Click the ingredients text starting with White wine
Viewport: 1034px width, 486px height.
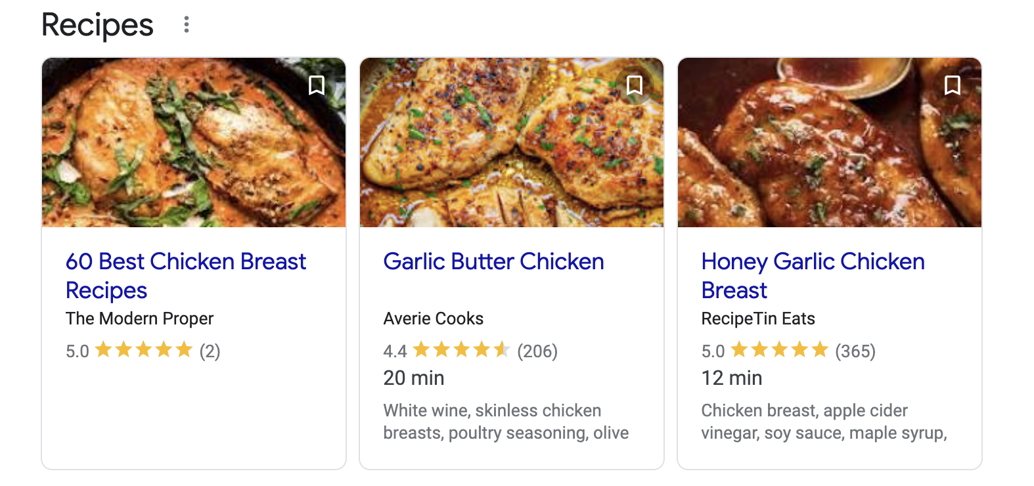[x=505, y=422]
